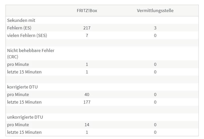
Task: Select the Sekunden mit section label
Action: coord(21,20)
